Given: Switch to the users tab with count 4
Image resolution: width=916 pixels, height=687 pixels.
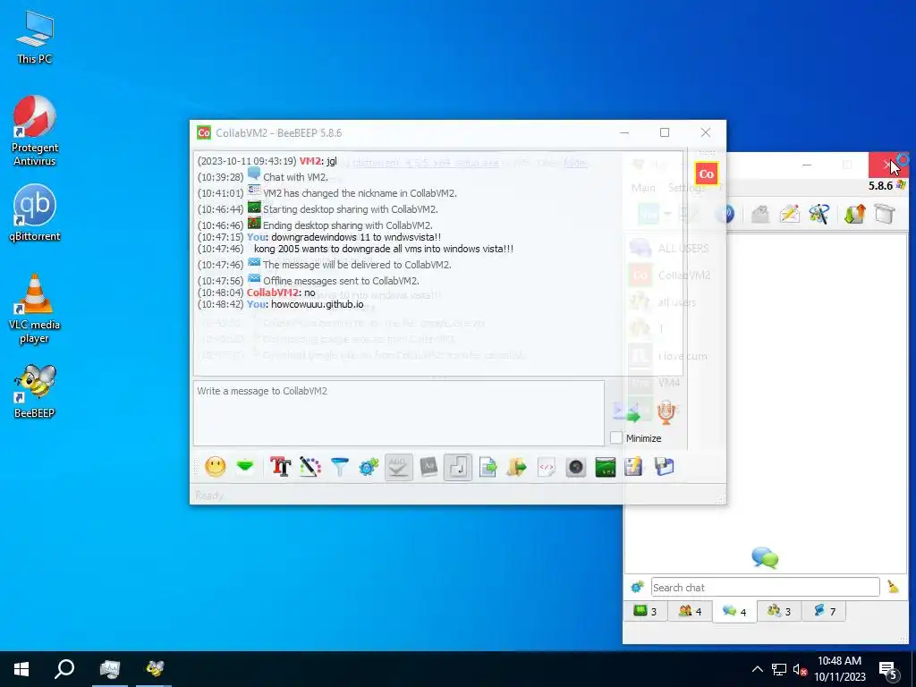Looking at the screenshot, I should pyautogui.click(x=690, y=612).
